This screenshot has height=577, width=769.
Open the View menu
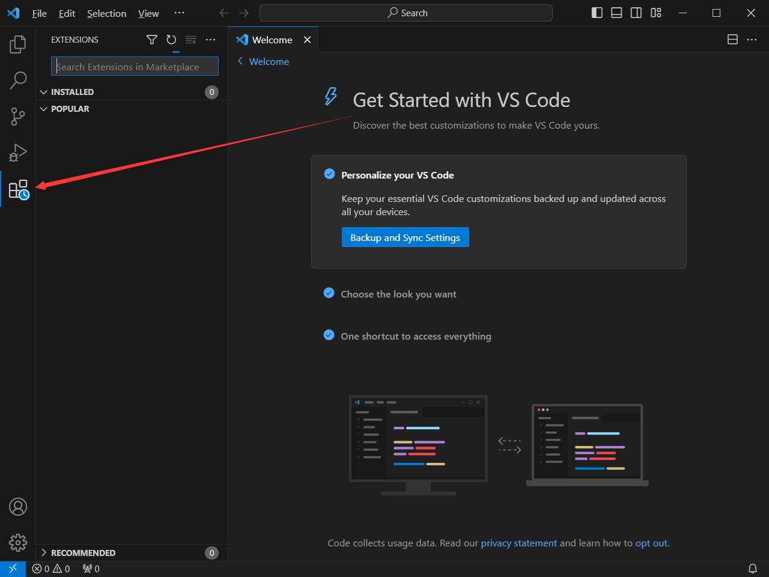click(148, 13)
